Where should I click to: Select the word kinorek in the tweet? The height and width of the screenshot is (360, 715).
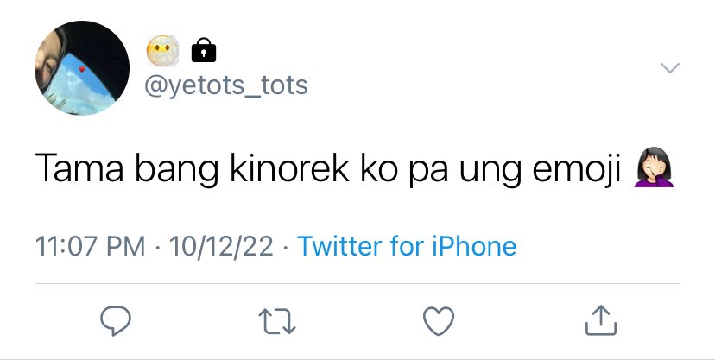[x=289, y=168]
